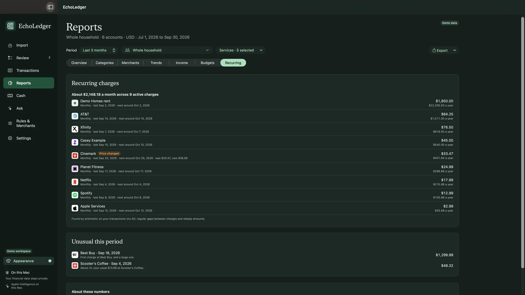Open Settings in the sidebar
Viewport: 525px width, 295px height.
pyautogui.click(x=29, y=138)
